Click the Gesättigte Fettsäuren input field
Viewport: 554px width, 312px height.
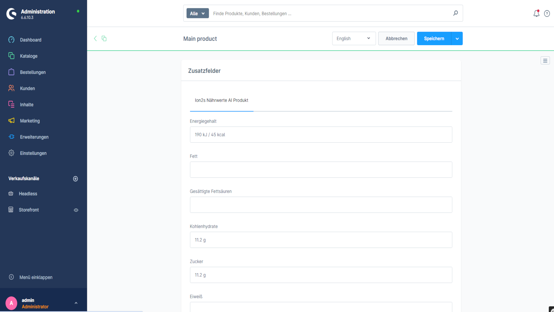coord(321,205)
